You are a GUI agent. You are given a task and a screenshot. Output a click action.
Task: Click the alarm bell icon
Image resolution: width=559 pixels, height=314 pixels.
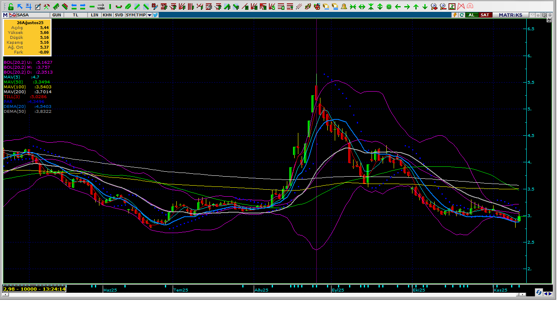pyautogui.click(x=344, y=7)
